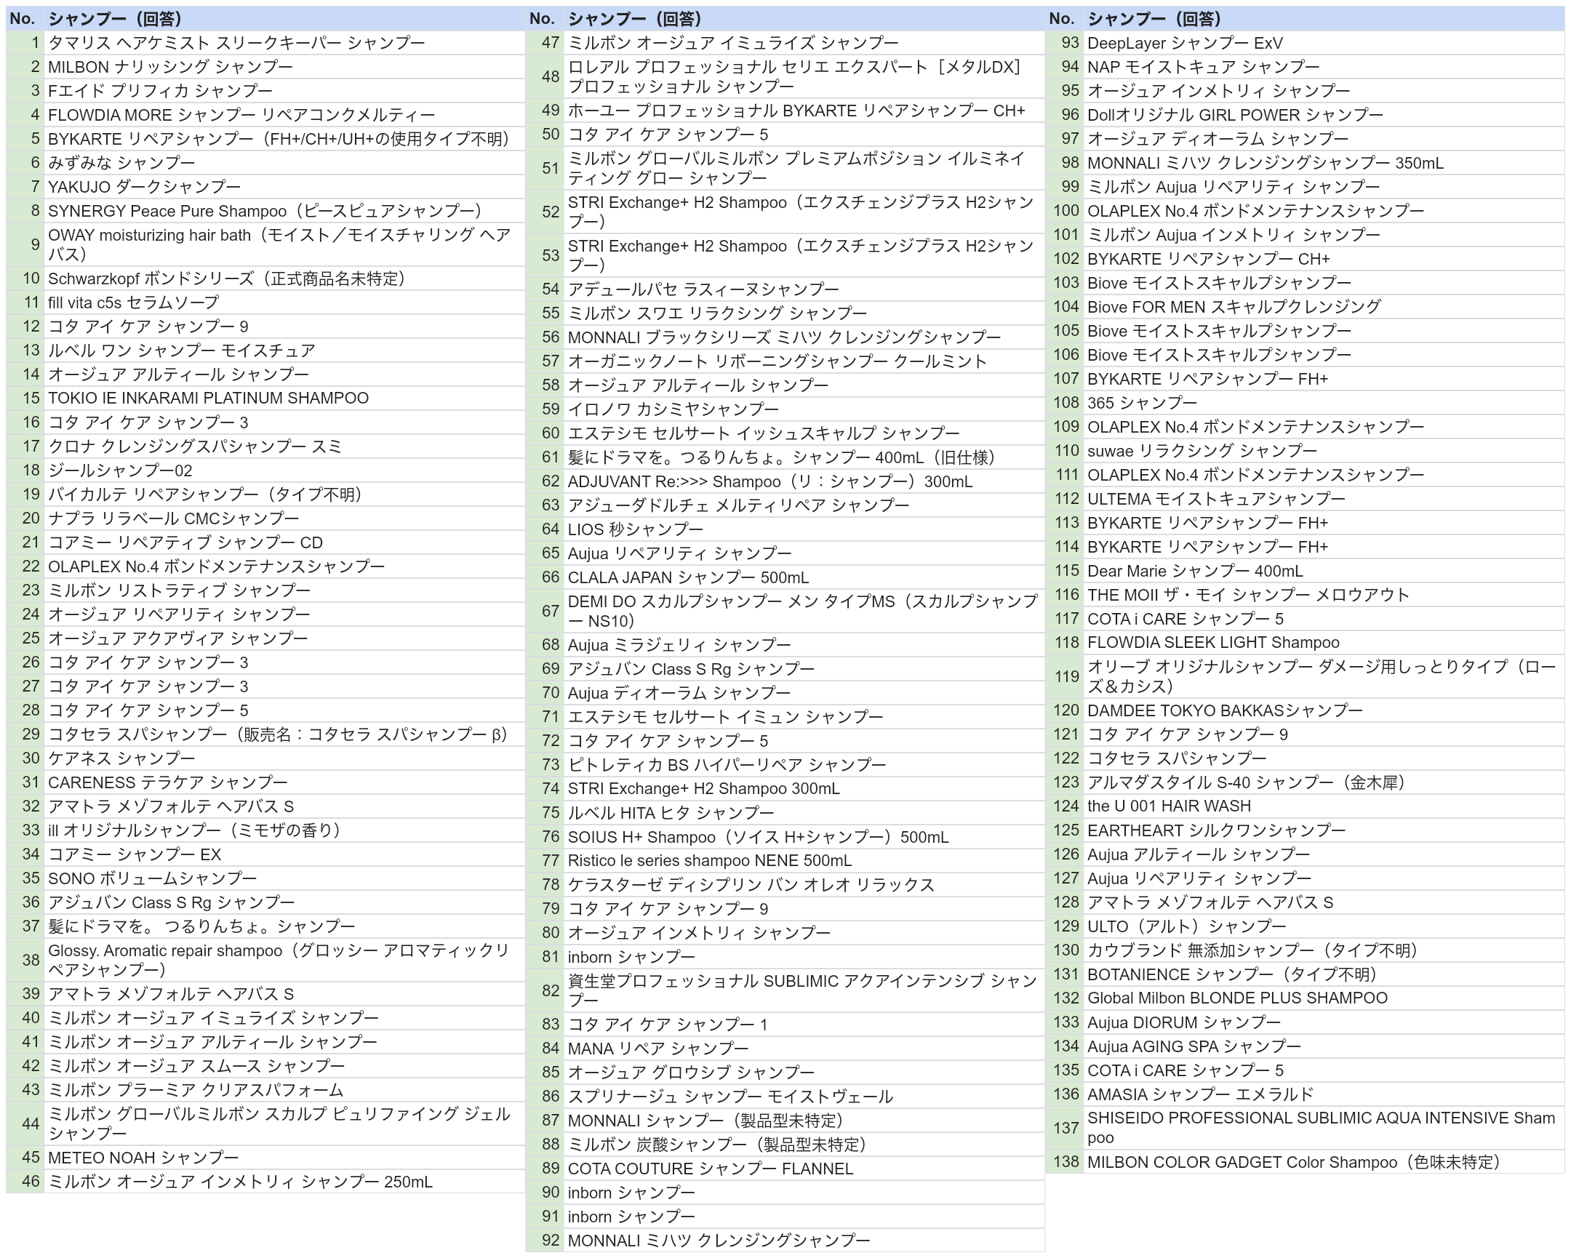Click 'CLALA JAPAN シャンプー 500mL' cell

coord(804,577)
